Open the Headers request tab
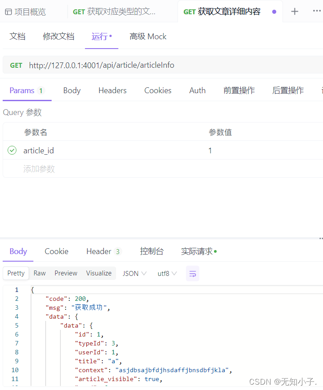323x390 pixels. (x=113, y=90)
